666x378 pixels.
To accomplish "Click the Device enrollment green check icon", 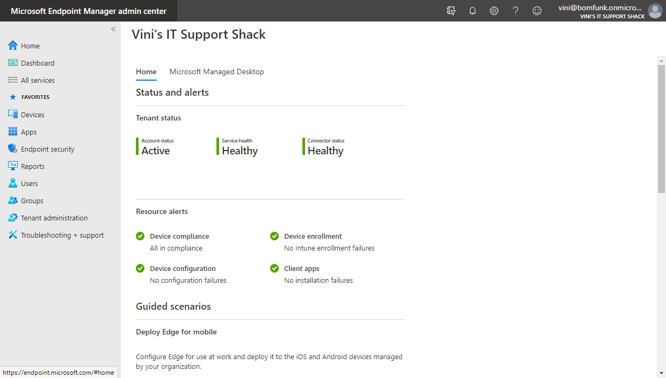I will 274,236.
